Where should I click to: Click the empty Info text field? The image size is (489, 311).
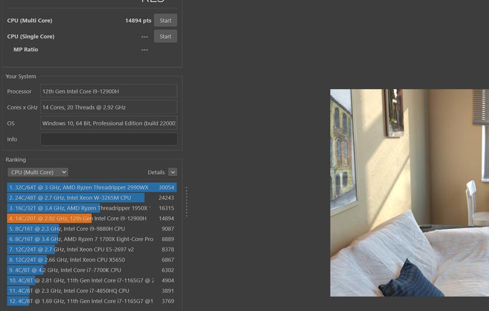click(108, 139)
